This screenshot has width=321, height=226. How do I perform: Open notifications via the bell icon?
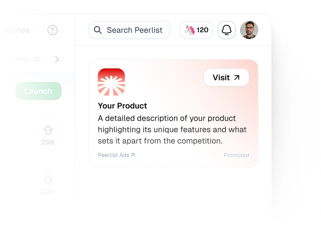pyautogui.click(x=226, y=30)
